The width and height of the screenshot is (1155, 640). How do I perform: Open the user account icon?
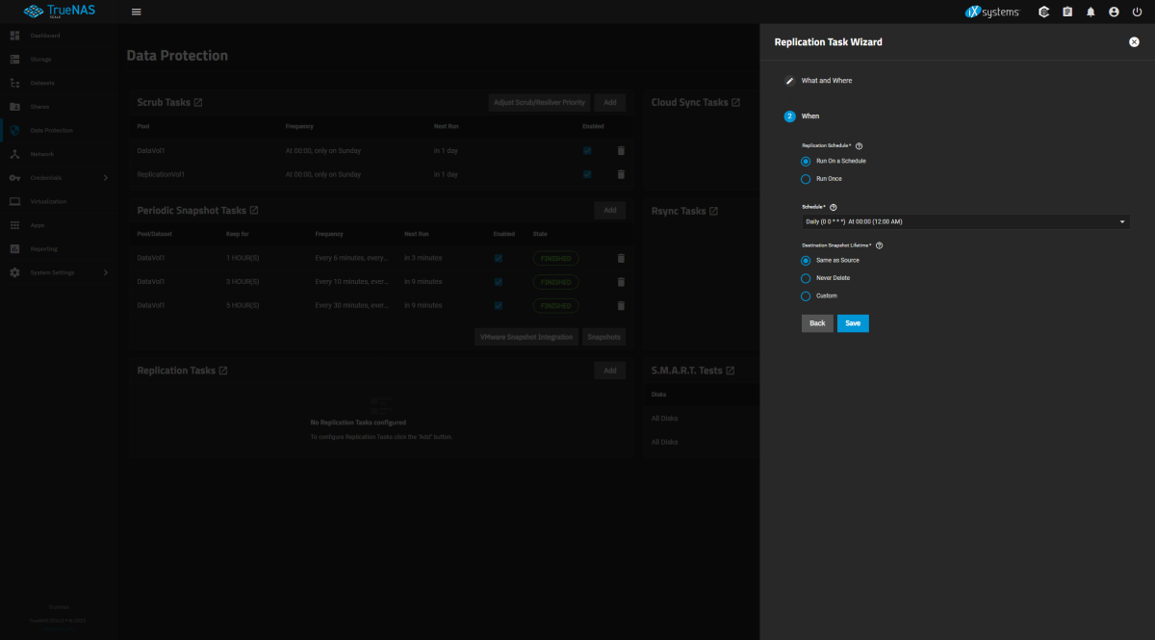point(1114,12)
